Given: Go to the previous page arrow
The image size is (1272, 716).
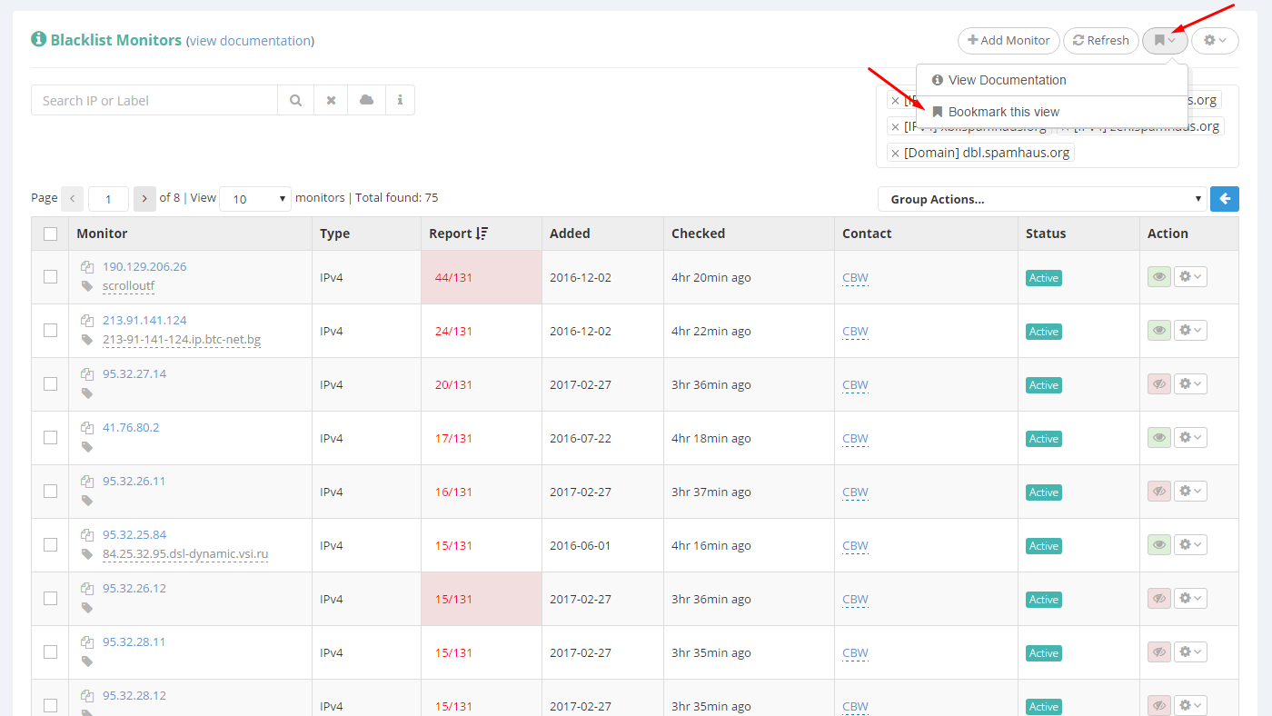Looking at the screenshot, I should coord(73,198).
